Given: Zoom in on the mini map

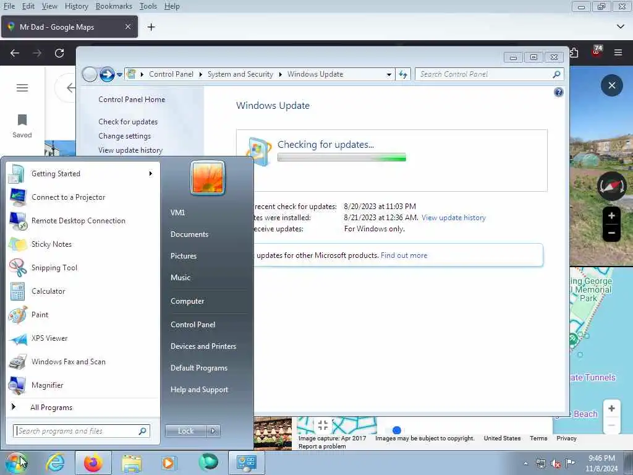Looking at the screenshot, I should click(x=611, y=408).
